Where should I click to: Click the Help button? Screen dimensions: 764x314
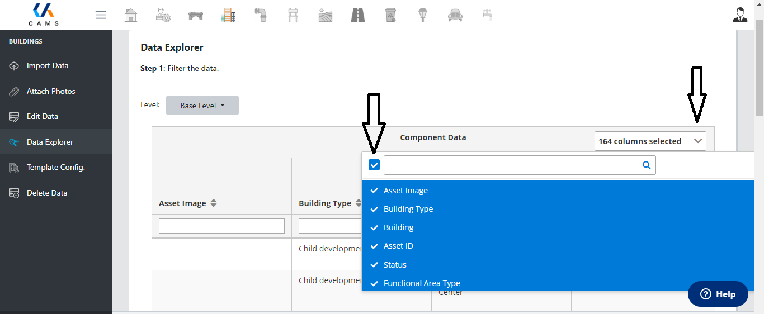click(x=718, y=294)
